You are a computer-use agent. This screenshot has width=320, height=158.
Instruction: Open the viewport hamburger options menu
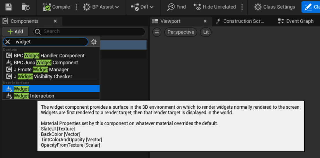tap(157, 32)
